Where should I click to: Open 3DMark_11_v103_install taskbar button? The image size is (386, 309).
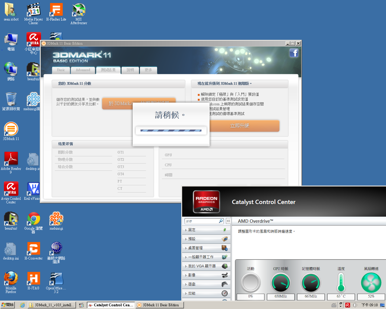click(x=52, y=305)
